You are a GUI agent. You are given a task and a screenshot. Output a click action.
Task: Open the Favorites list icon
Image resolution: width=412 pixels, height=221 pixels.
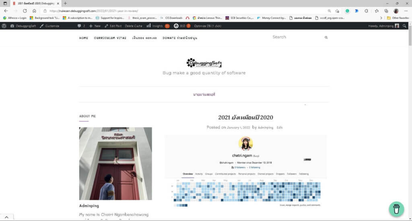point(377,11)
